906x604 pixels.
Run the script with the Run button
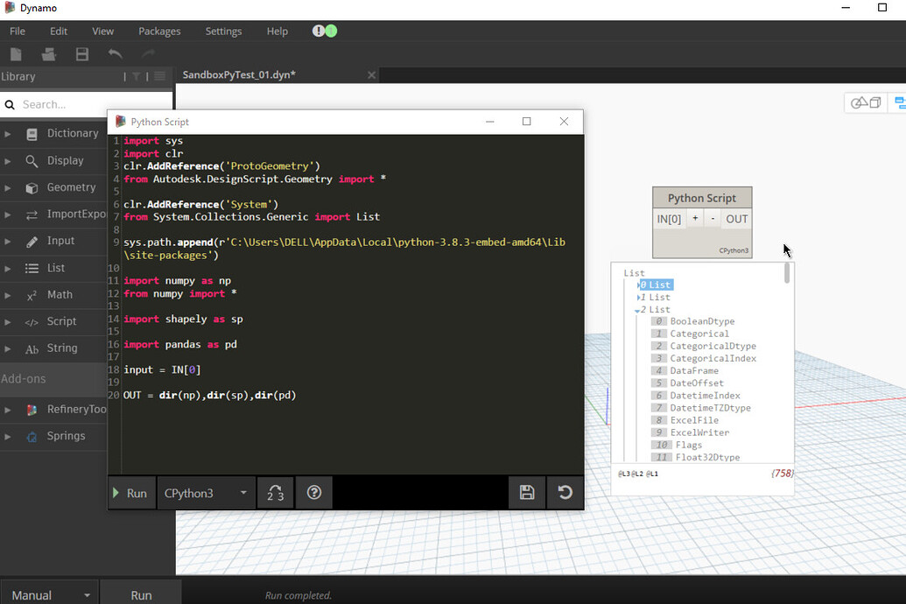click(130, 492)
